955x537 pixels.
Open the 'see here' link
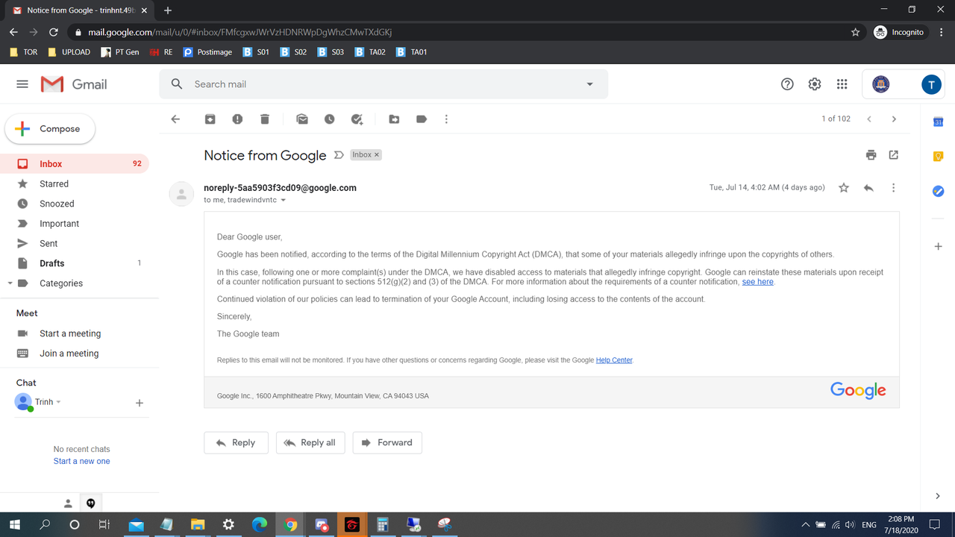[x=757, y=282]
